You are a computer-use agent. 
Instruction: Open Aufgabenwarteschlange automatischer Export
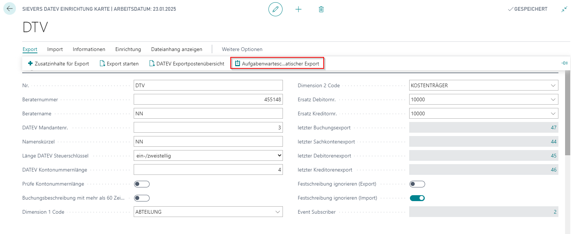coord(277,64)
